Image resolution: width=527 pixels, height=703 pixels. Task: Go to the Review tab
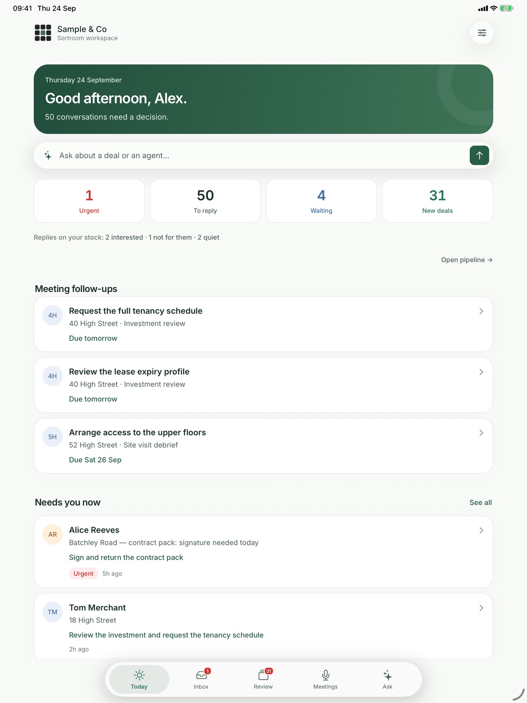(x=263, y=680)
